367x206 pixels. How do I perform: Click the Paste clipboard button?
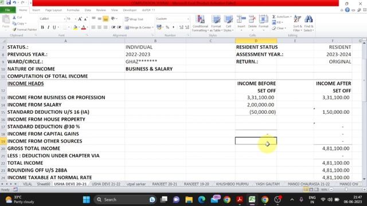pyautogui.click(x=6, y=22)
